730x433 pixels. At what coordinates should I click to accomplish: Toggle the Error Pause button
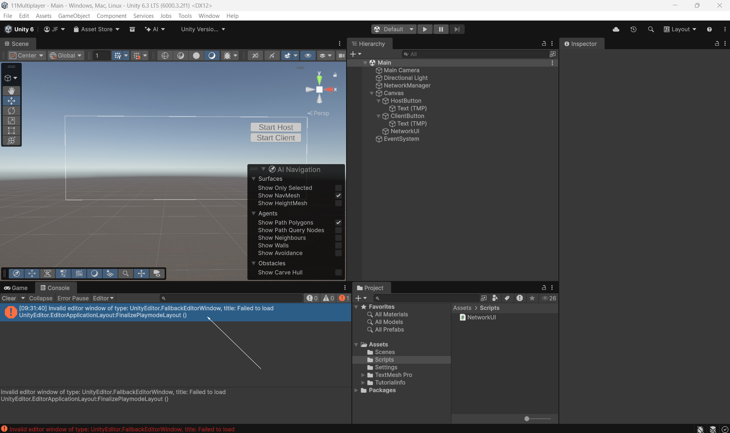point(73,298)
